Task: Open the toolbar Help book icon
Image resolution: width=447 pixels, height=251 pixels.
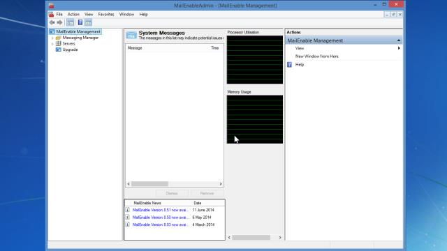Action: tap(80, 22)
